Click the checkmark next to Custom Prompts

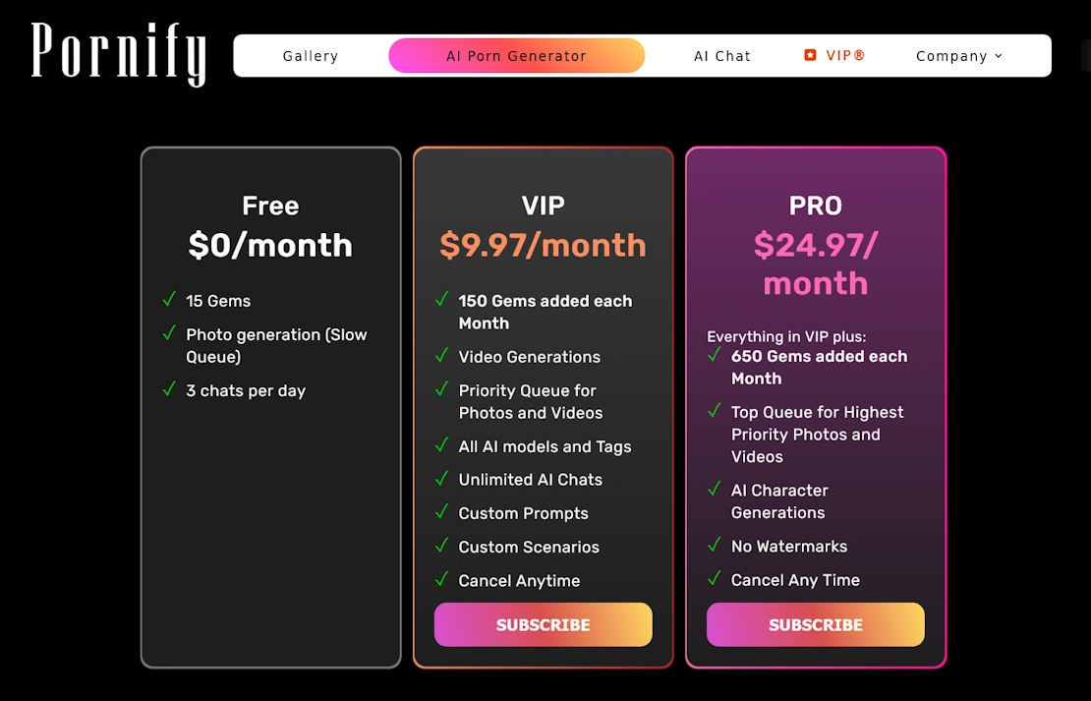[x=441, y=512]
